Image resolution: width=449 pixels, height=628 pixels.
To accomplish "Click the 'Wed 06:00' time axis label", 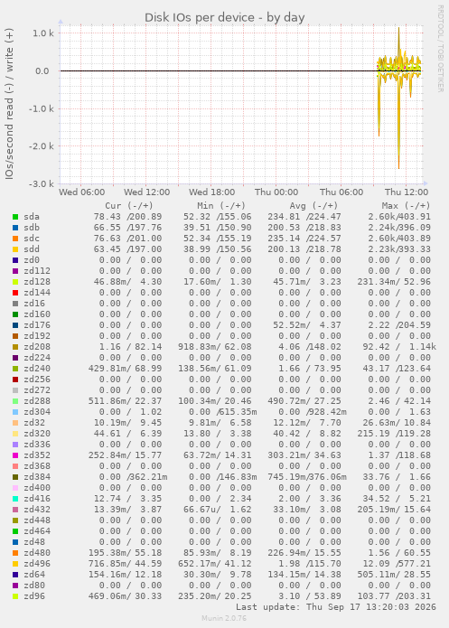I will [x=81, y=192].
